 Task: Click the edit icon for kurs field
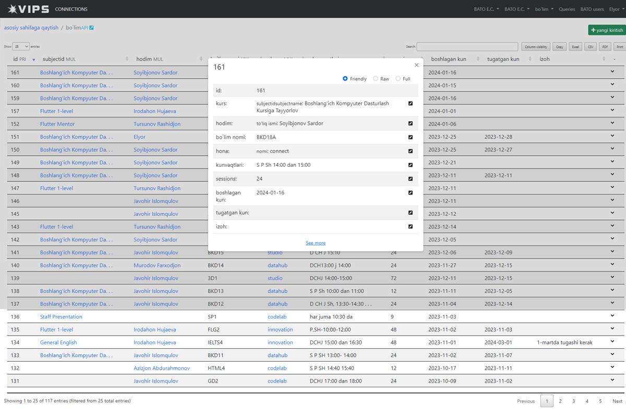pos(411,104)
